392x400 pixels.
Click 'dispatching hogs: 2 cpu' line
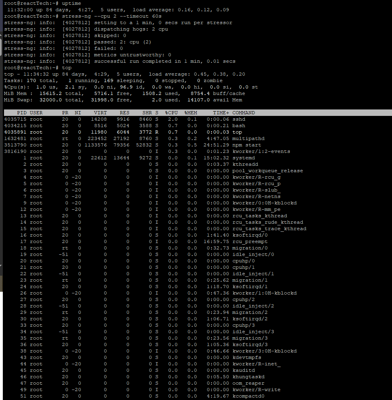(x=86, y=29)
